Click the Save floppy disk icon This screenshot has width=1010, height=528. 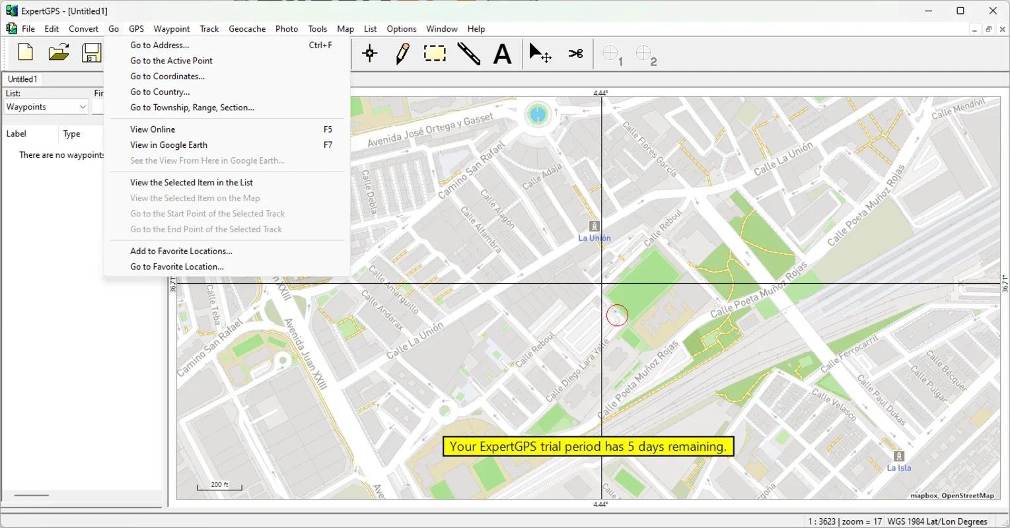click(92, 53)
